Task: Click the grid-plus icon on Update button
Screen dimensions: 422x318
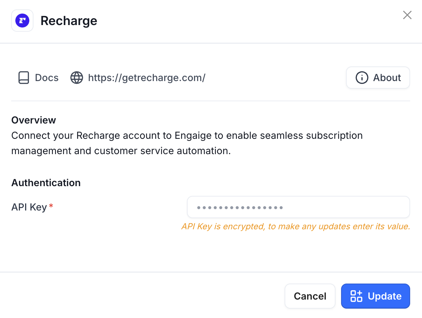Action: (x=356, y=296)
